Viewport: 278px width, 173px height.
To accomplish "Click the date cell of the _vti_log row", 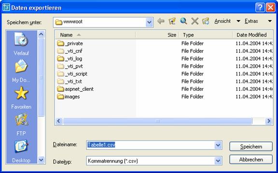I will coord(254,59).
